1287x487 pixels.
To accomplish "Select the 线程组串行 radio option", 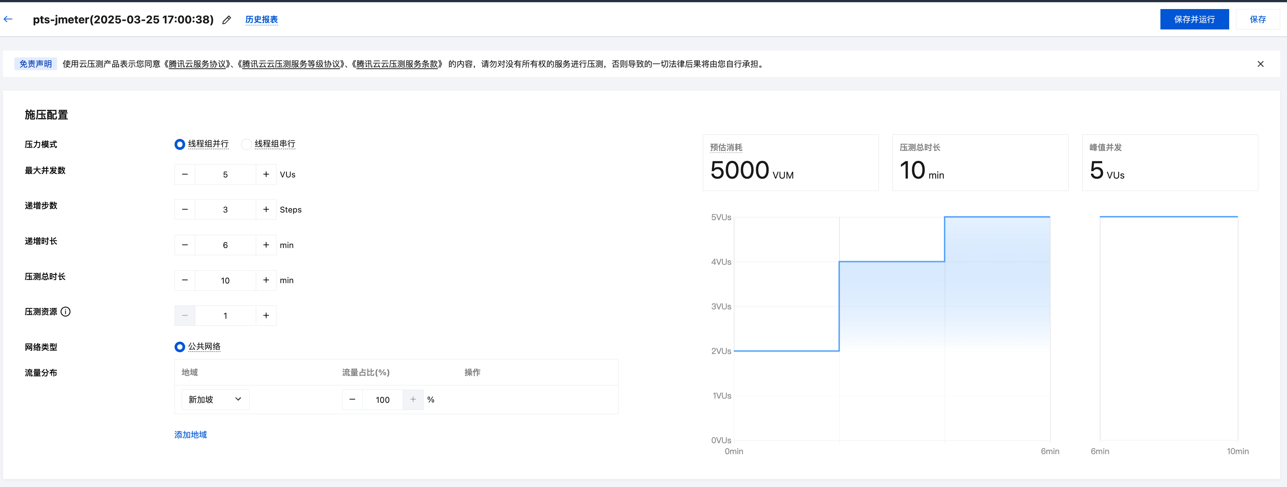I will [246, 144].
